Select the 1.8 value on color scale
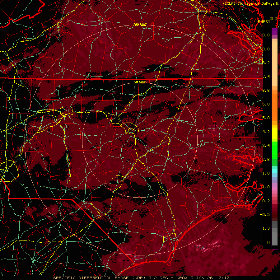280x280 pixels. [x=266, y=173]
